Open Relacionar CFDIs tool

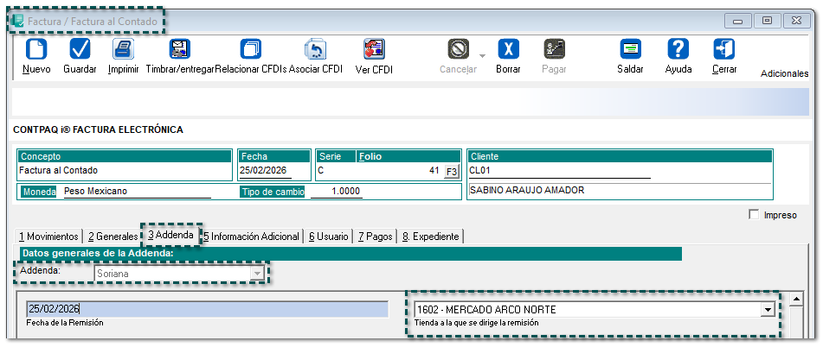(250, 50)
